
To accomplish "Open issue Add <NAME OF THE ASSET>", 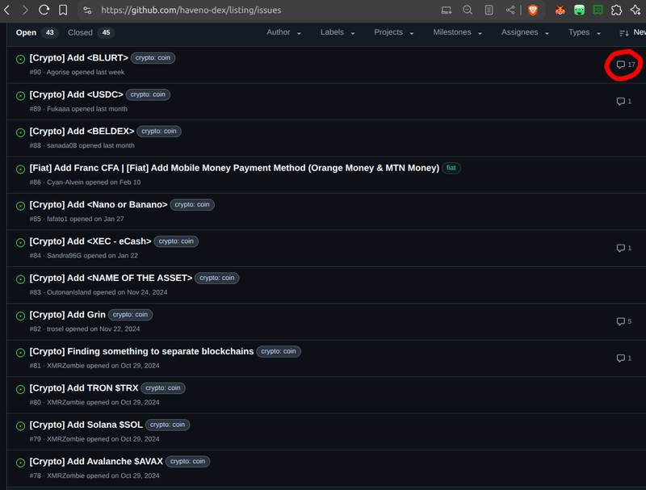I will click(111, 278).
